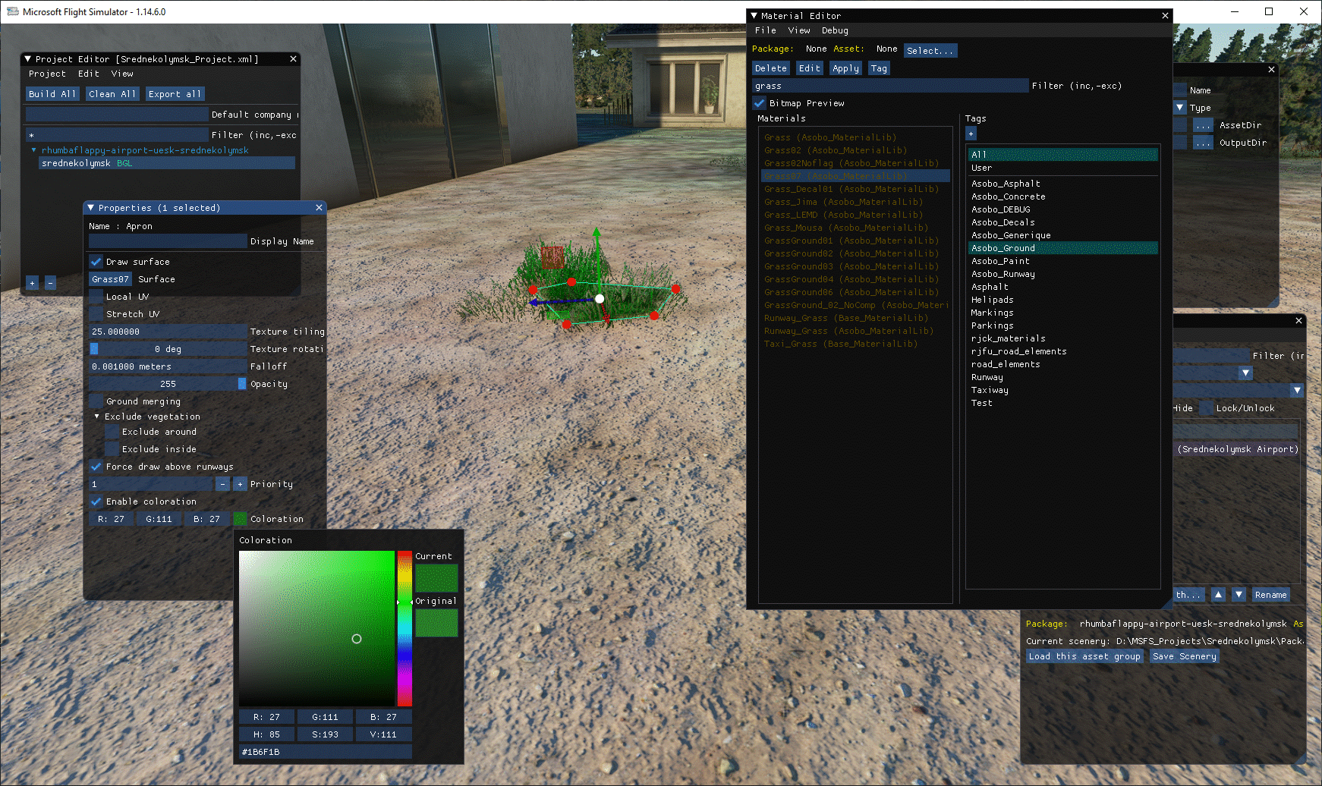Viewport: 1322px width, 786px height.
Task: Click the Build All button
Action: click(52, 94)
